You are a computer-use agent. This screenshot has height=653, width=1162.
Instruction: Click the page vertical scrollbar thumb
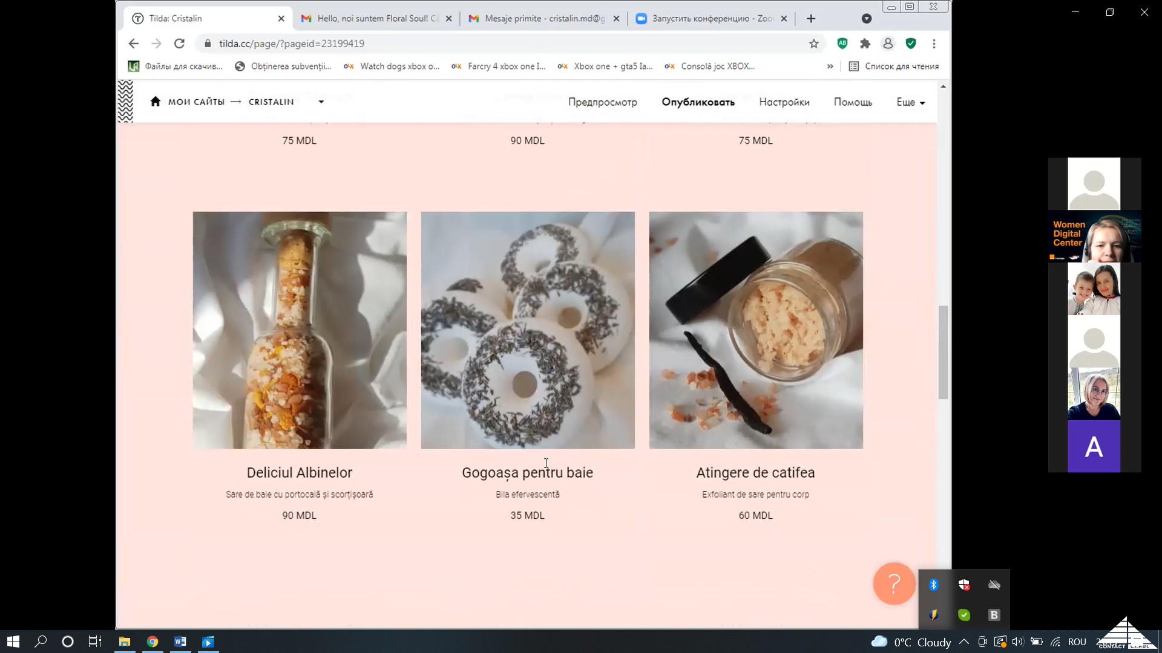click(x=943, y=352)
